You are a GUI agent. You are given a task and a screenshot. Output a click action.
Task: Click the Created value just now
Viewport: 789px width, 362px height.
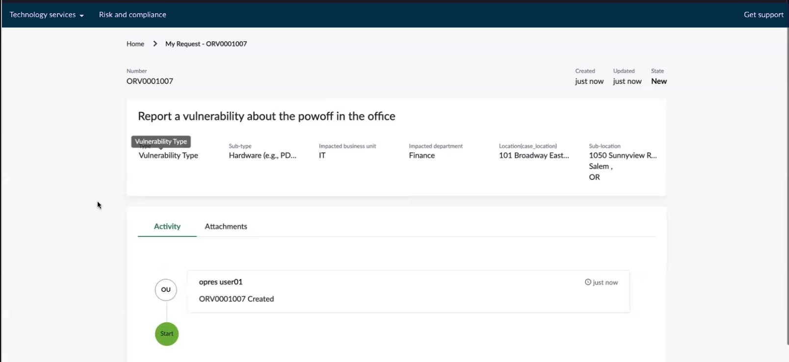(589, 81)
